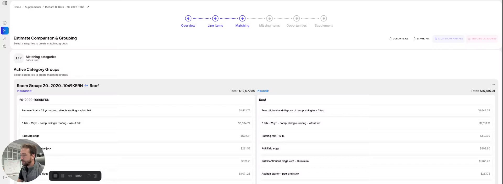
Task: Click the home icon in left sidebar
Action: click(5, 23)
